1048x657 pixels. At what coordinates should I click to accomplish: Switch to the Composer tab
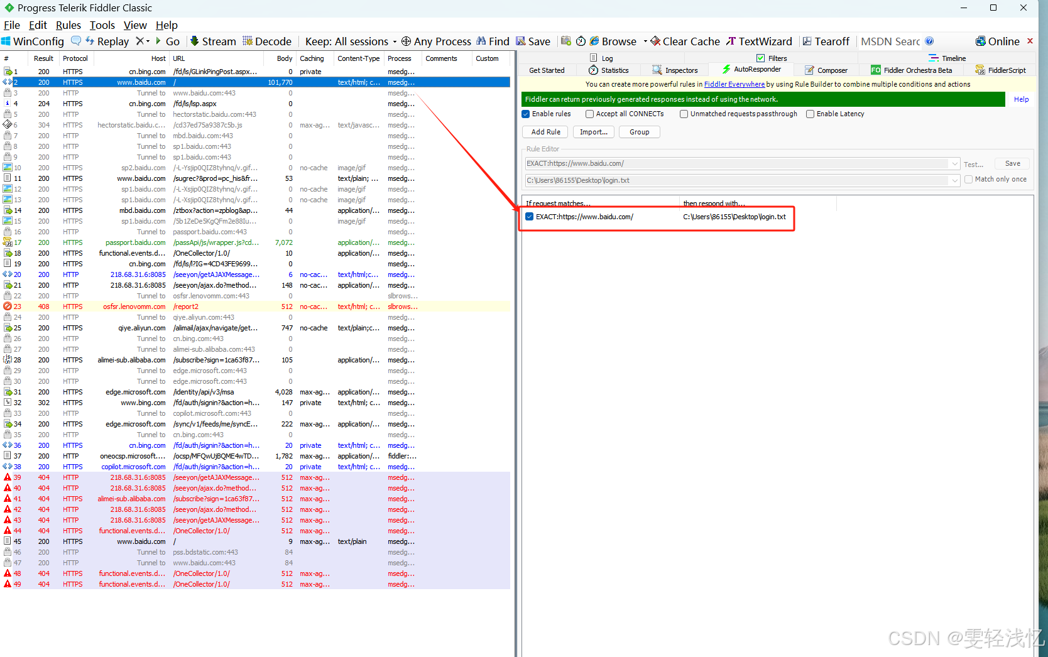coord(826,70)
